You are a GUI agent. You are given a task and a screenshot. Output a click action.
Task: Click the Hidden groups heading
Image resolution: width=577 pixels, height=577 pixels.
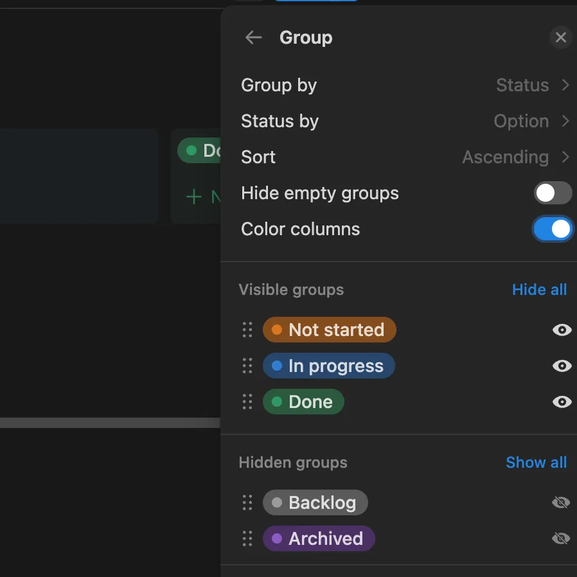293,462
